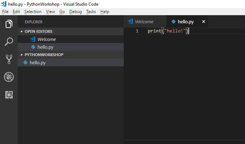The image size is (245, 144).
Task: Collapse the PYTHONWORKSHOP folder section
Action: pyautogui.click(x=22, y=55)
